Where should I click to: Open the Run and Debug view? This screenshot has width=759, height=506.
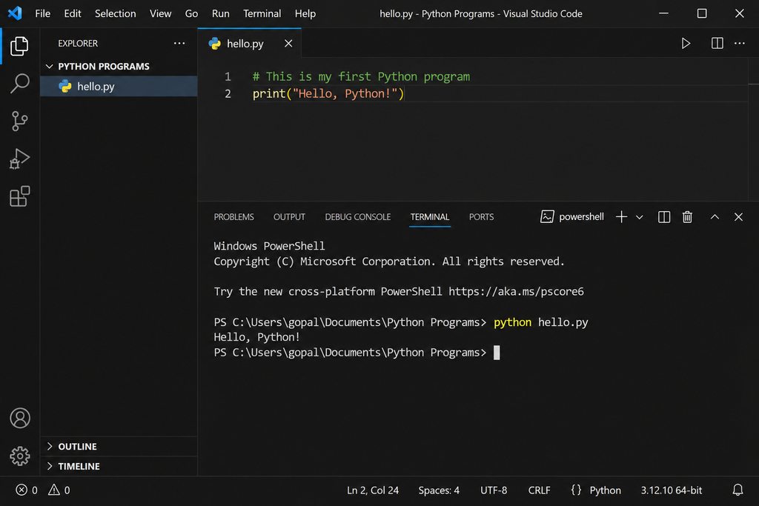click(20, 159)
